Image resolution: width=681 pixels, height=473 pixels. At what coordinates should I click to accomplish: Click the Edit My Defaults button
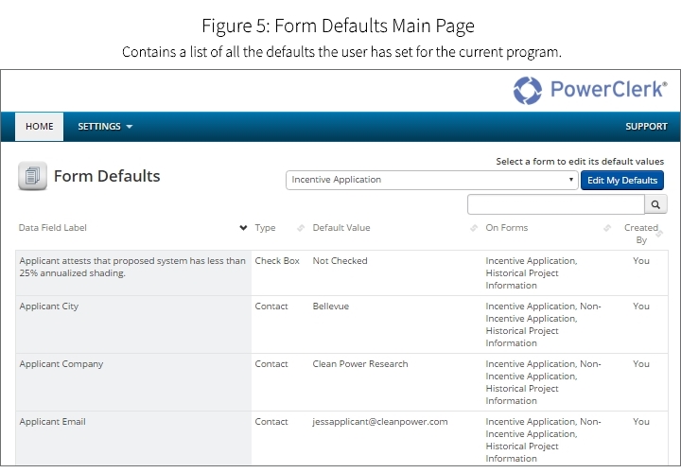pyautogui.click(x=621, y=180)
